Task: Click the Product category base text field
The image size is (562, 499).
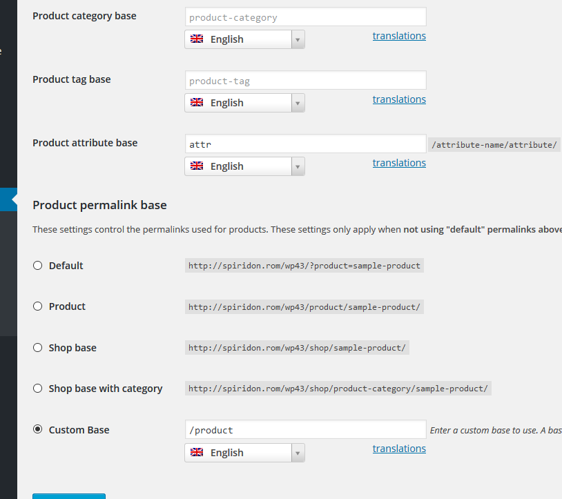Action: 306,17
